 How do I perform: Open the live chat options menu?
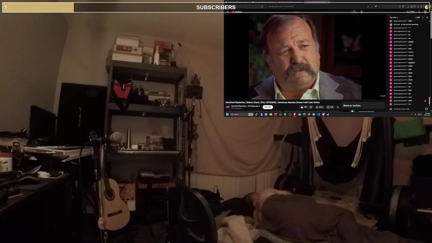[423, 18]
